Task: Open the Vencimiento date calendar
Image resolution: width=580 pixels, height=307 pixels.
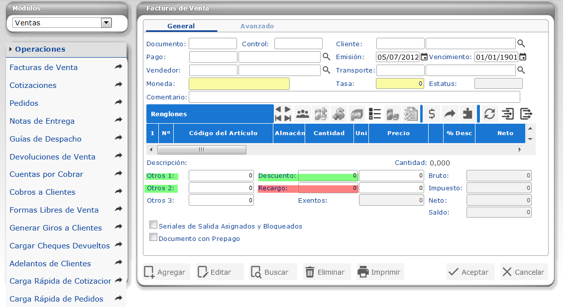Action: 523,57
